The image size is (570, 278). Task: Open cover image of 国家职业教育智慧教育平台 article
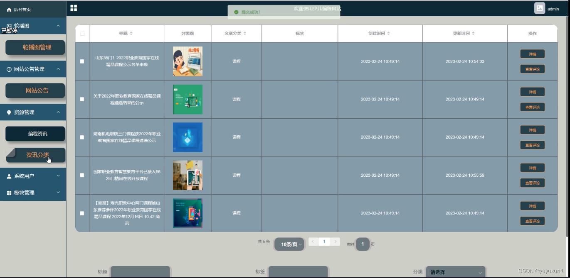click(x=188, y=175)
